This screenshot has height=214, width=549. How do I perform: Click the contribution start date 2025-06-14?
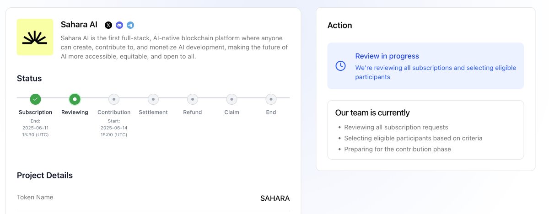(x=114, y=128)
